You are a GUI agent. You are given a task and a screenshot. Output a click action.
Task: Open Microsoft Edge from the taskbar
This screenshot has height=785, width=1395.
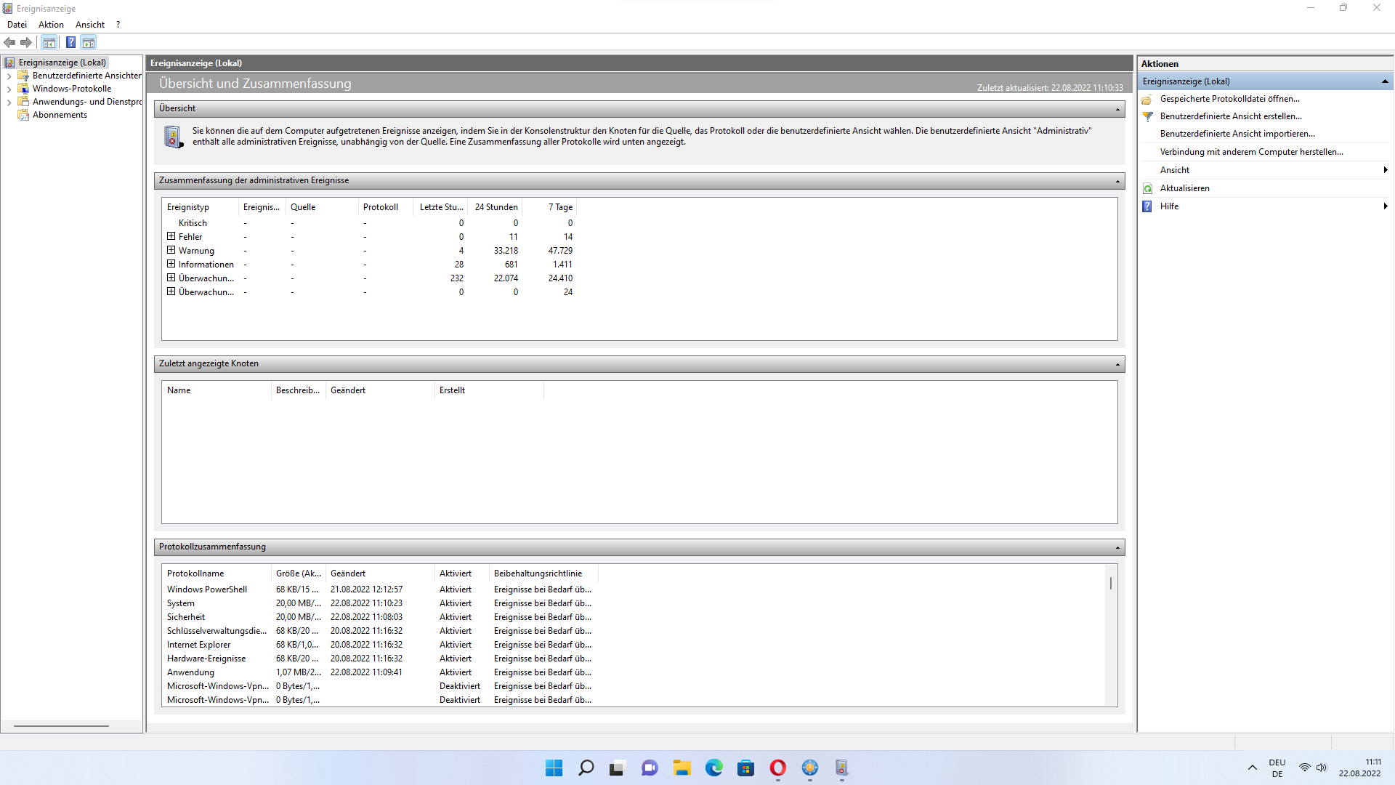(713, 768)
